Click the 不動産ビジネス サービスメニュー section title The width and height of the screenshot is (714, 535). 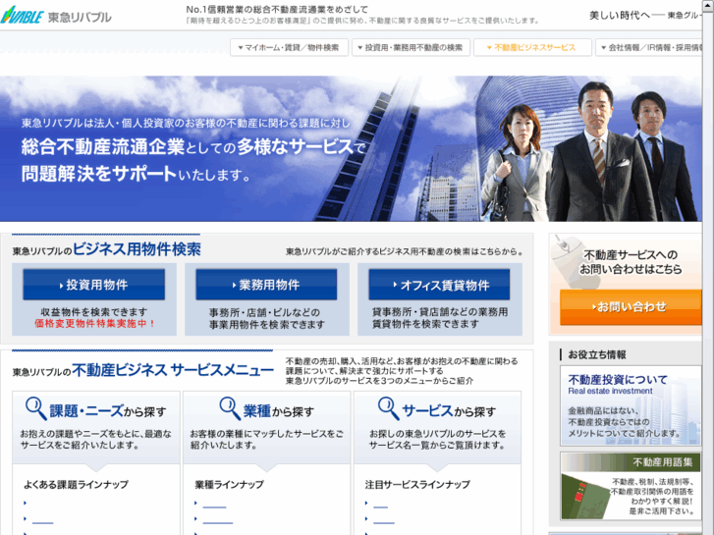[x=173, y=370]
